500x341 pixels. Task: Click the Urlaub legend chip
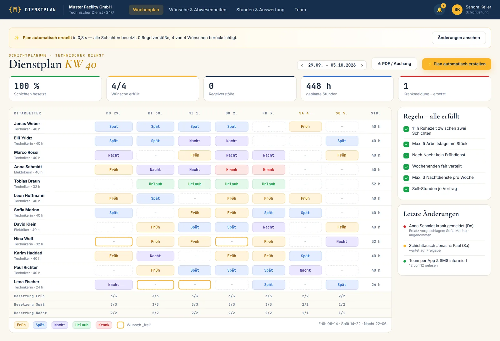click(x=82, y=325)
